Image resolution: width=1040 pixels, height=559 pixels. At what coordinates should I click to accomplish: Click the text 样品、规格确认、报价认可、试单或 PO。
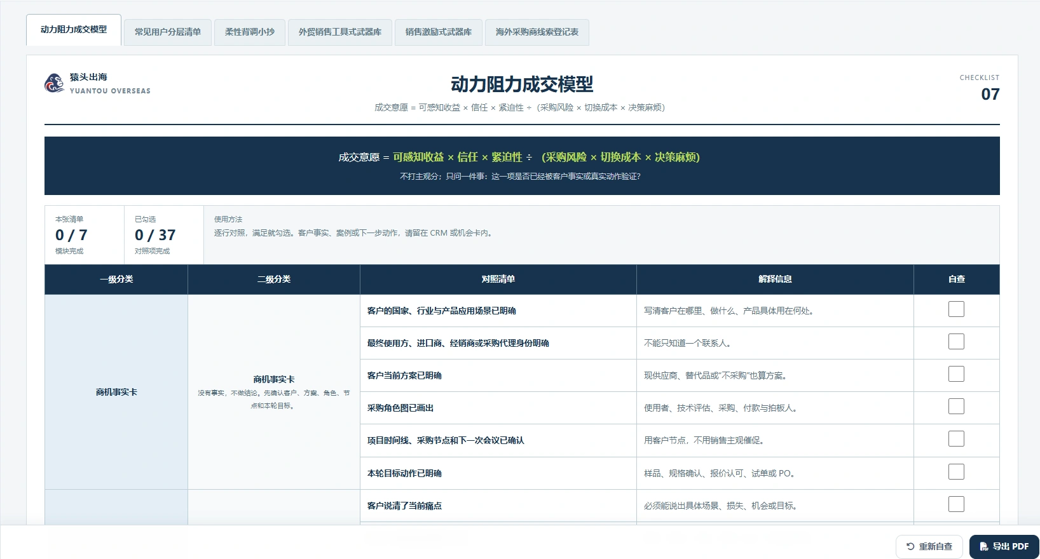pyautogui.click(x=721, y=473)
